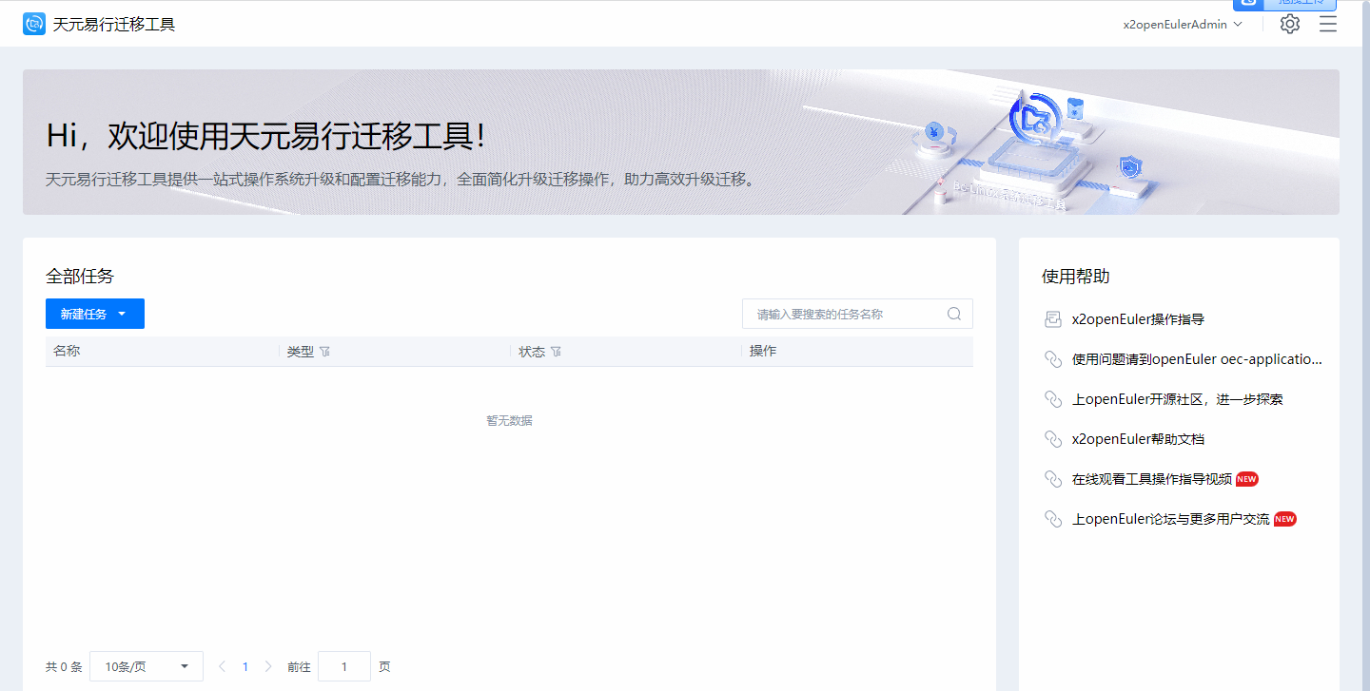Click the 共 0 条 total count text
The image size is (1370, 691).
64,667
